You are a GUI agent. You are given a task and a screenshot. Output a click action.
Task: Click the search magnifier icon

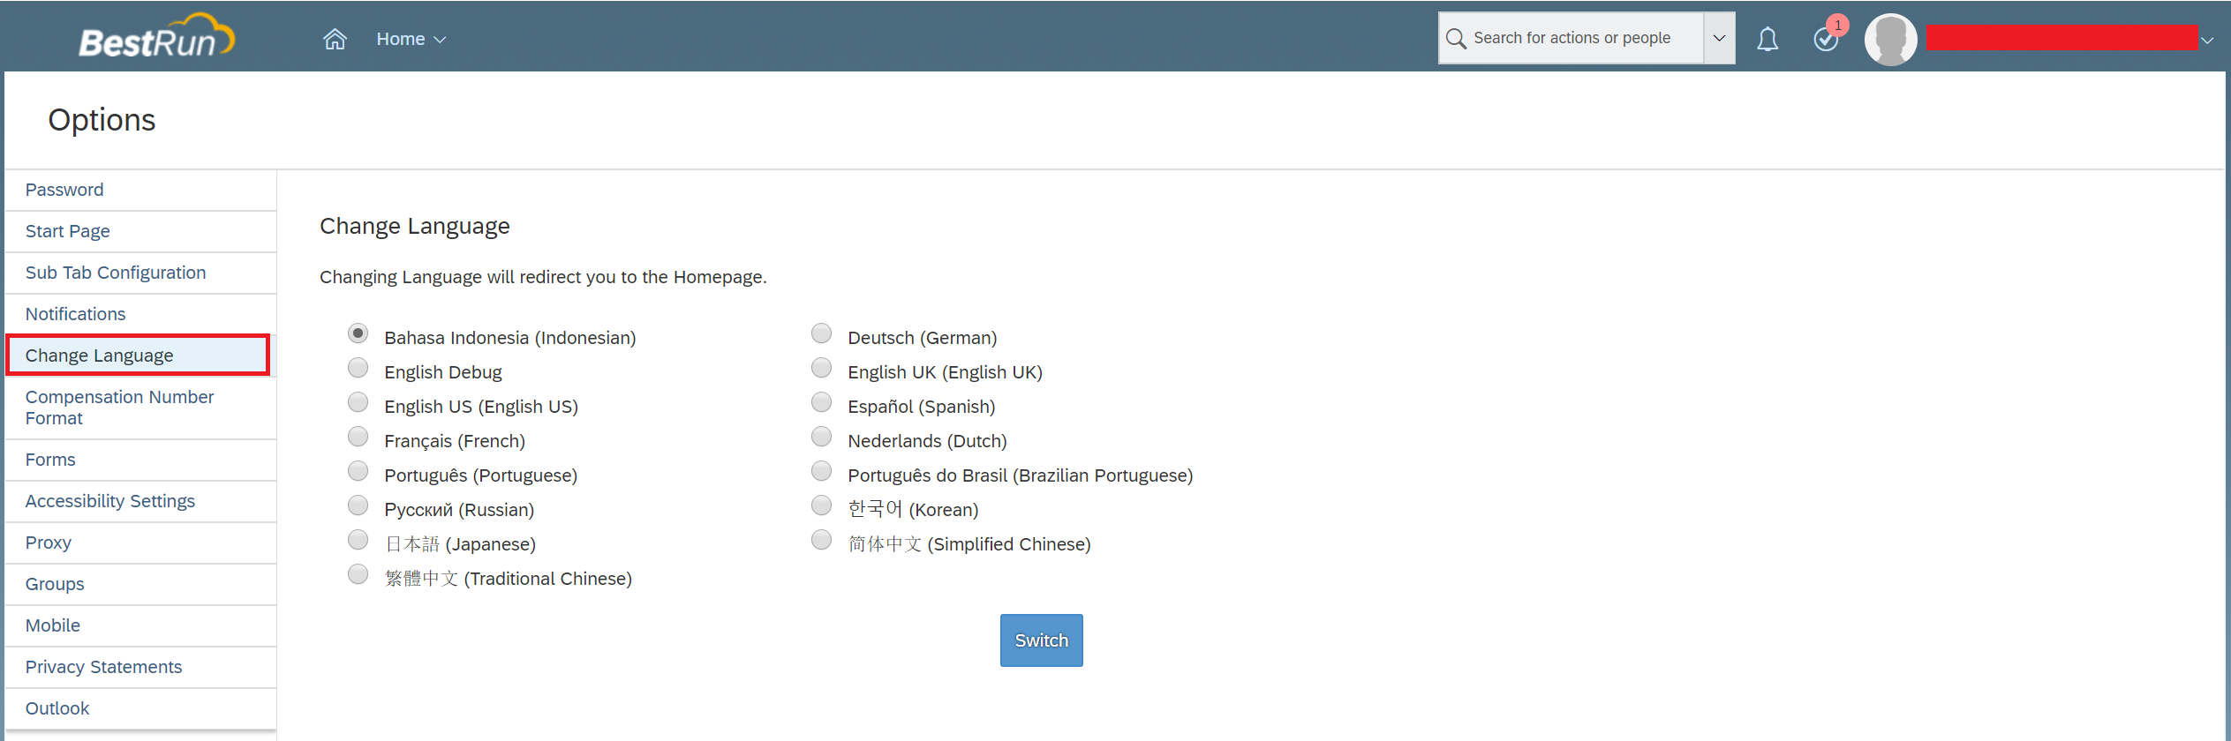click(1456, 39)
